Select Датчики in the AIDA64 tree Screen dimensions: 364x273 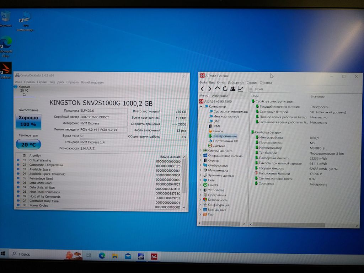219,146
